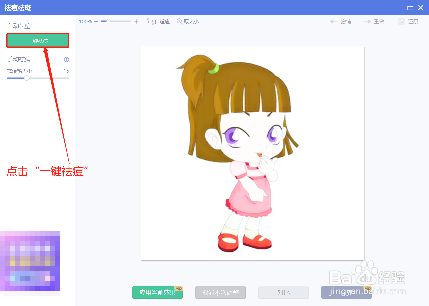Click the 100% zoom percentage text
This screenshot has height=306, width=429.
point(85,22)
